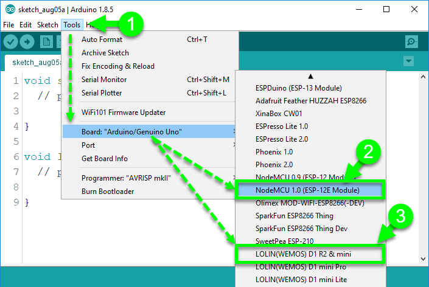Click the 'void' keyword on line 6
The width and height of the screenshot is (429, 287).
coord(37,157)
